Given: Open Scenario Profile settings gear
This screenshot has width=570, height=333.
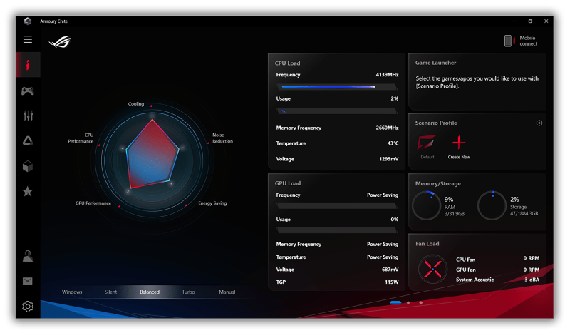Looking at the screenshot, I should (x=539, y=123).
